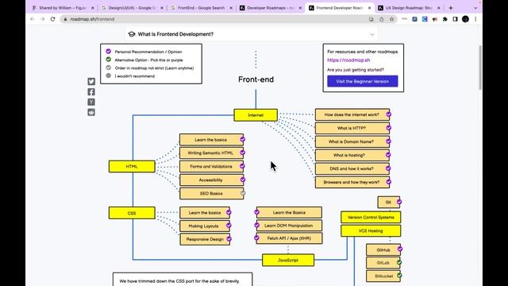Open the browser side panel icon
Image resolution: width=508 pixels, height=286 pixels.
point(455,19)
